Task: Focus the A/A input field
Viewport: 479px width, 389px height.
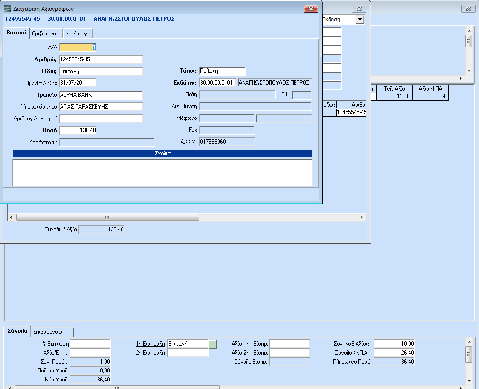Action: click(78, 47)
